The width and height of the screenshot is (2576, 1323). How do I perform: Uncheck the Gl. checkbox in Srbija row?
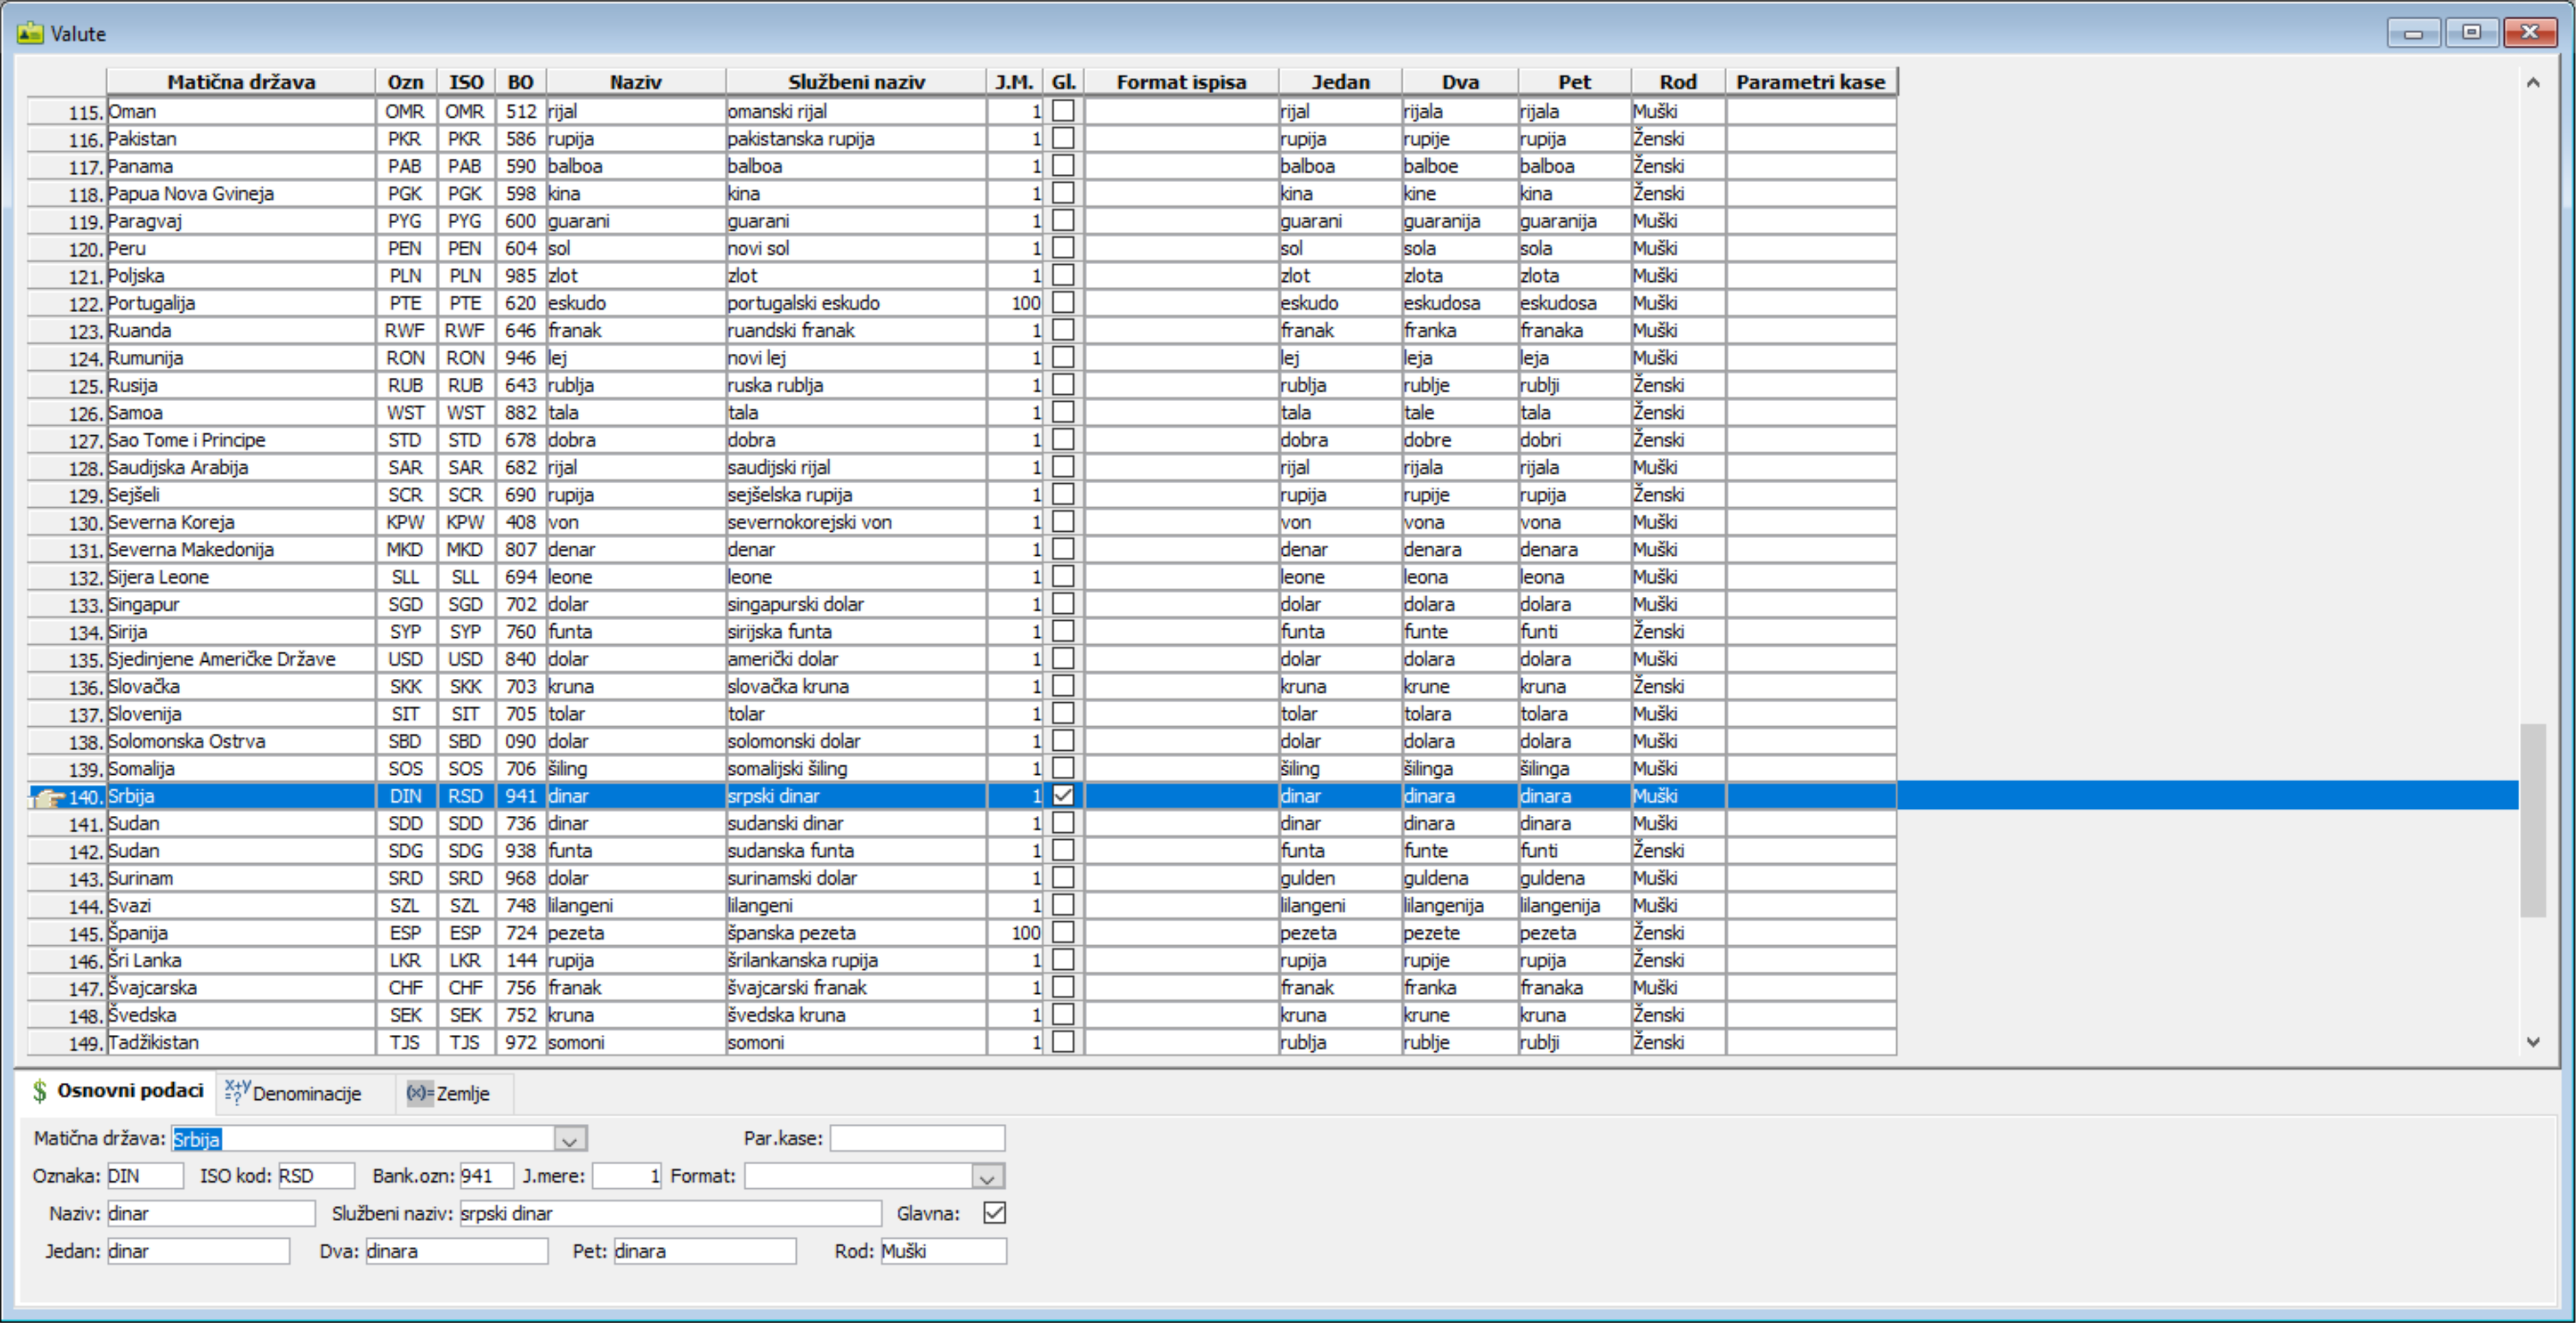click(x=1063, y=796)
